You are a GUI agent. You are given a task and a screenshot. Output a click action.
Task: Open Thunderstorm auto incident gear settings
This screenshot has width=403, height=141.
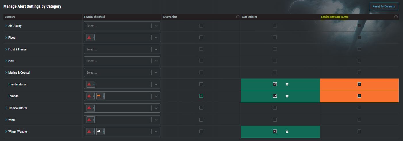[x=287, y=84]
